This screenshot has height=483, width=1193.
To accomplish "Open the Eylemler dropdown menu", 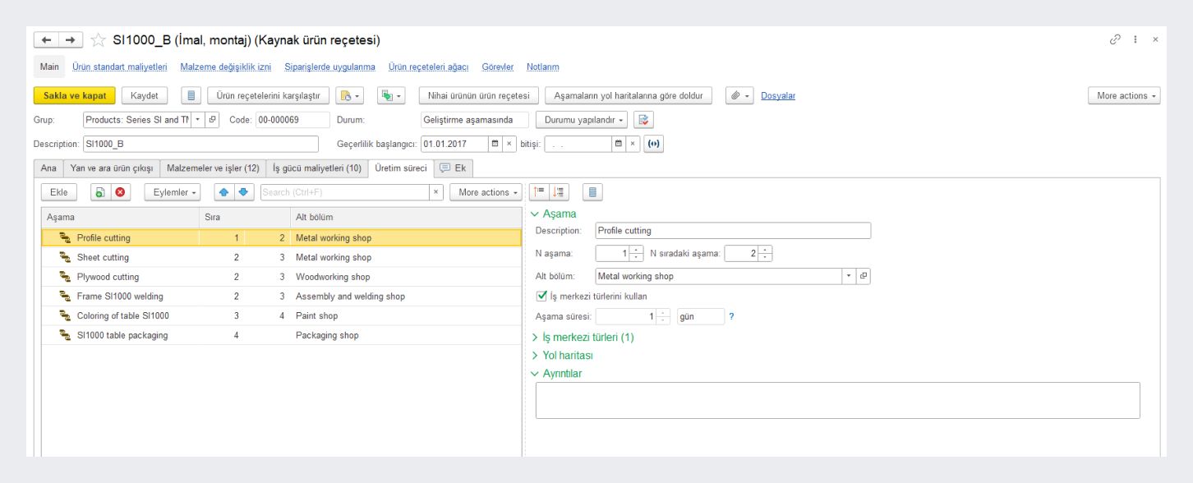I will pyautogui.click(x=173, y=192).
